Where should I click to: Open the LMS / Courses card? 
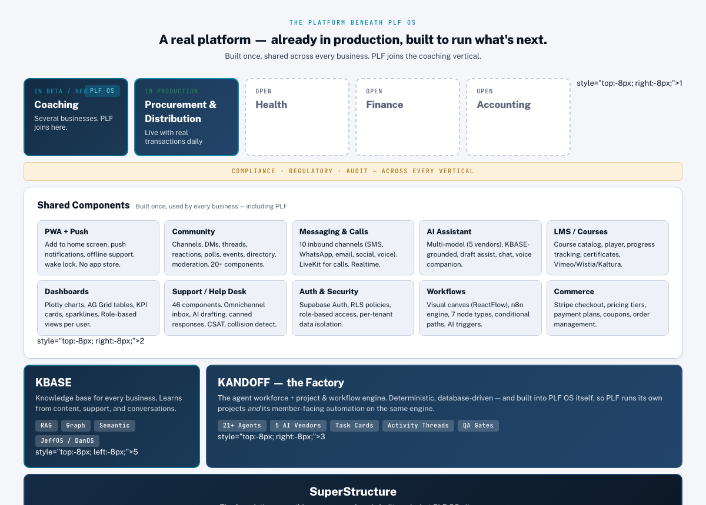click(x=608, y=248)
